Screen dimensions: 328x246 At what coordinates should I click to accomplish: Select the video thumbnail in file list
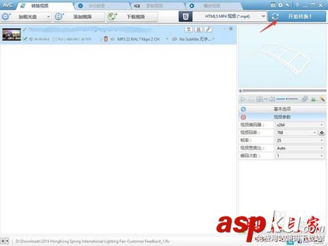[x=12, y=34]
